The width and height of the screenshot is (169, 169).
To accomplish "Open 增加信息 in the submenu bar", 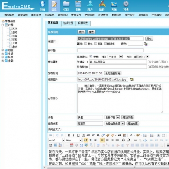I will click(9, 15).
